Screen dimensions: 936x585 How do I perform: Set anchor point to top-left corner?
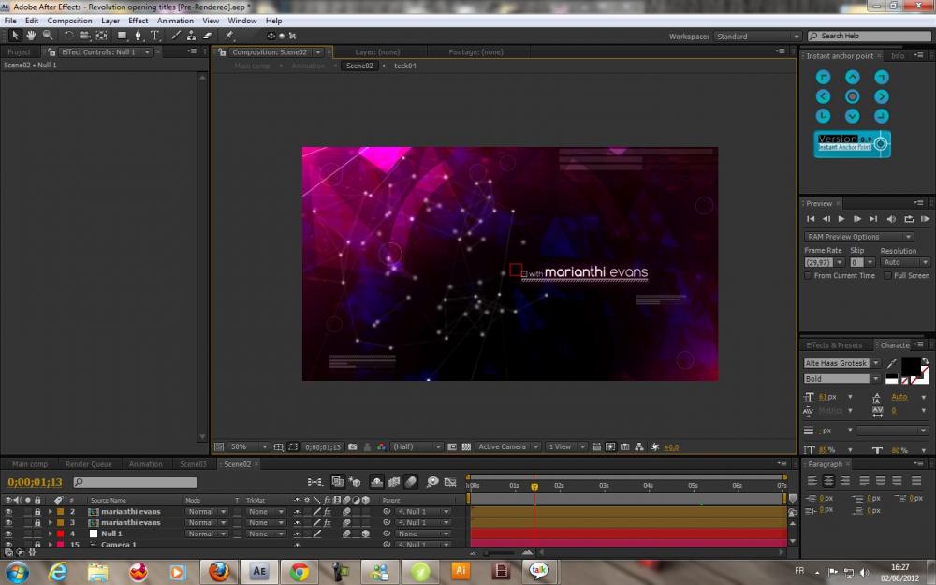coord(823,77)
